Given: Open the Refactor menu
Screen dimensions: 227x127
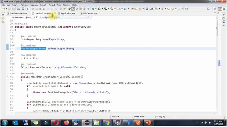Looking at the screenshot, I should click(x=24, y=5).
